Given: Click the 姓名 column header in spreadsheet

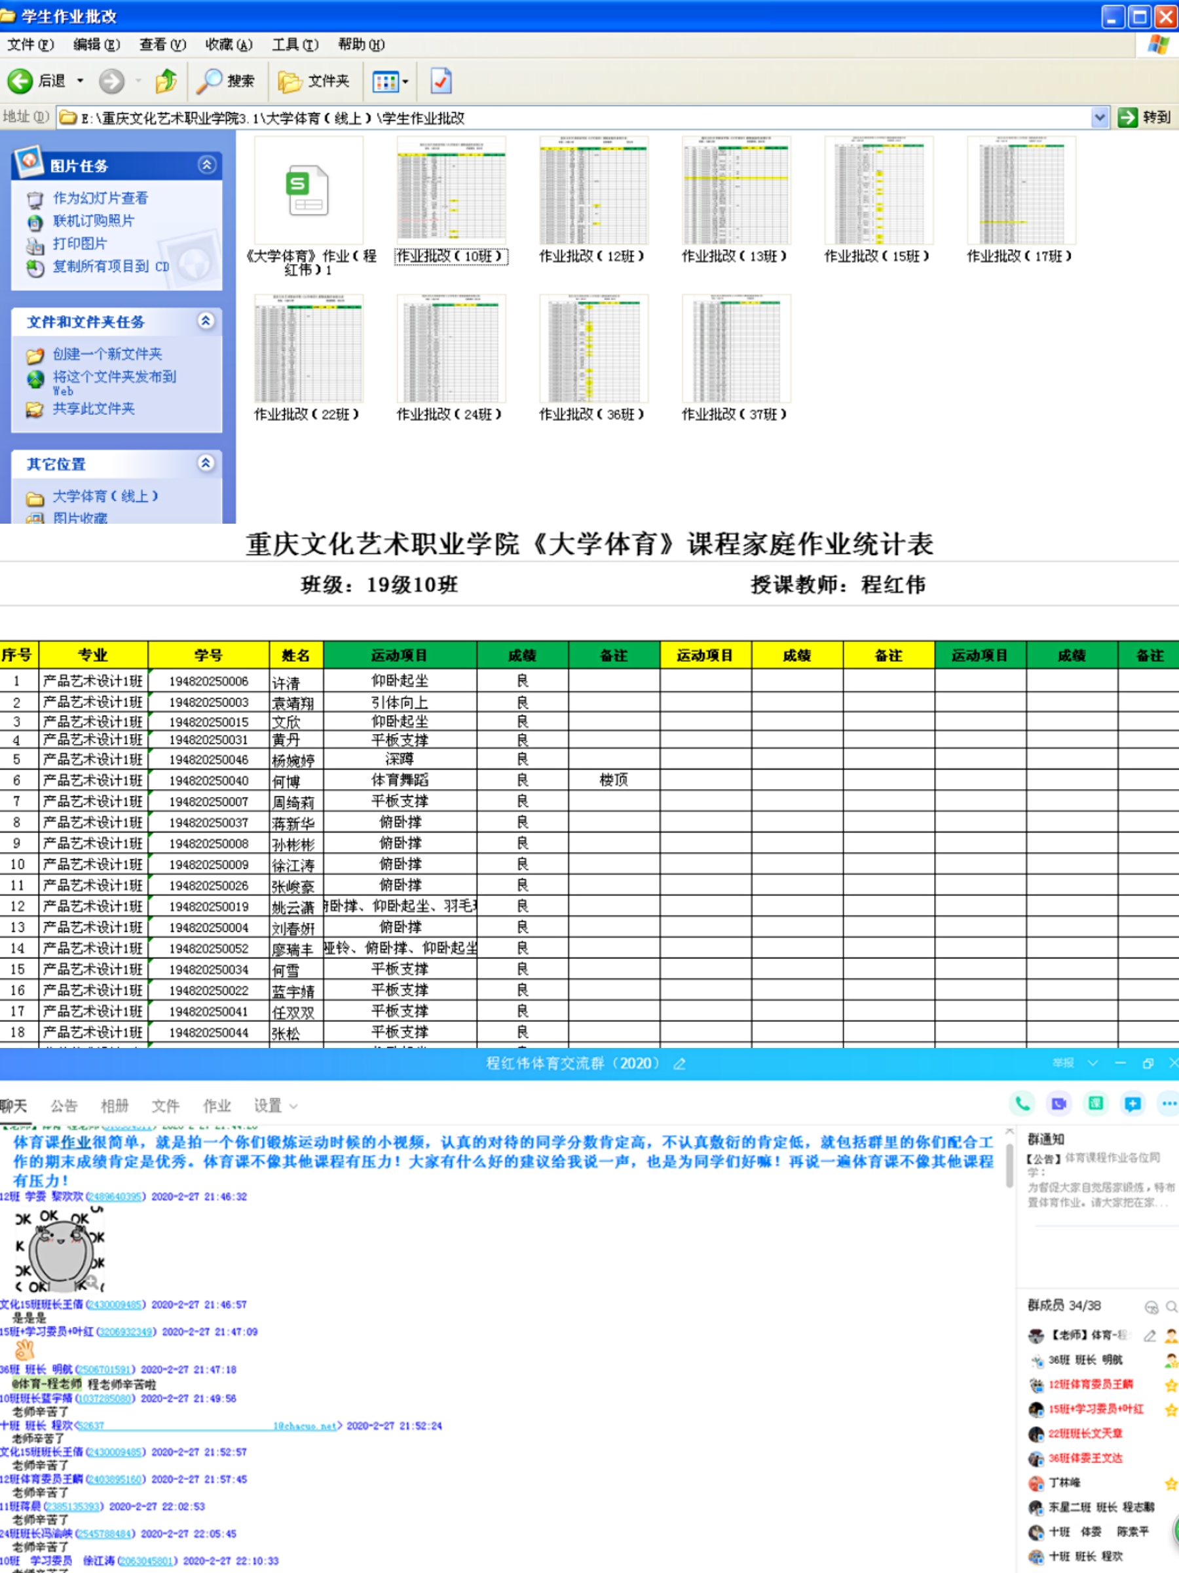Looking at the screenshot, I should click(x=296, y=655).
